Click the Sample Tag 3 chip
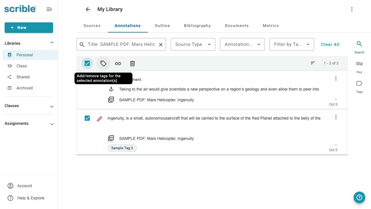371x209 pixels. (x=122, y=148)
